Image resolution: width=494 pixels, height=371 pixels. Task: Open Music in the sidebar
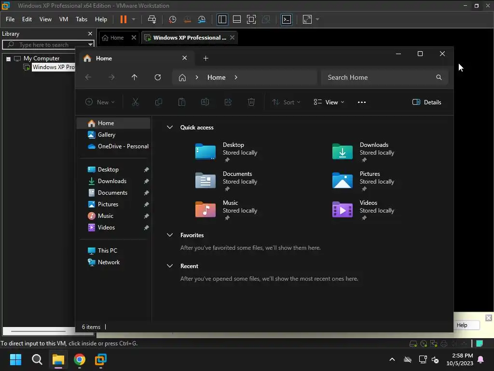point(106,216)
